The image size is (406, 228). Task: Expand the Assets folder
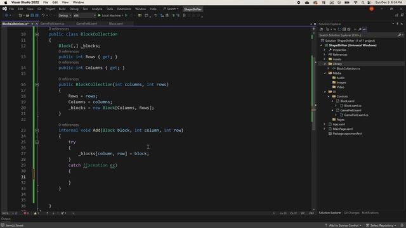tap(325, 59)
